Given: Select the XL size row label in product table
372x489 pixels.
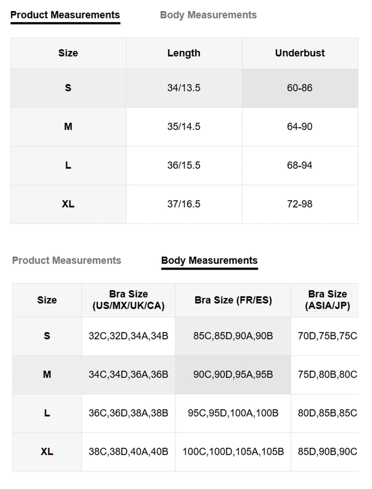Looking at the screenshot, I should [68, 204].
